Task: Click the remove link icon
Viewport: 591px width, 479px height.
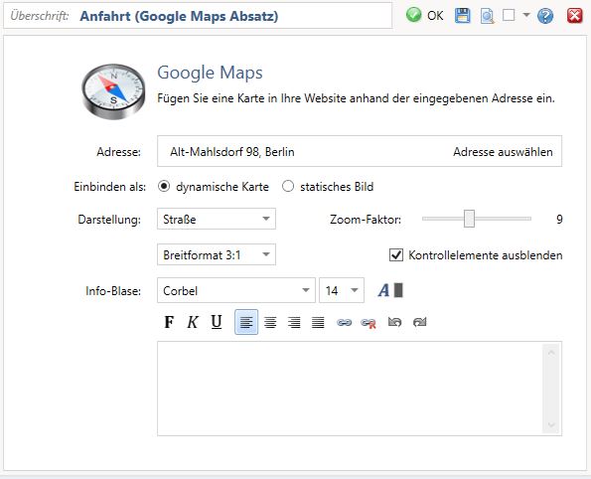Action: click(369, 323)
